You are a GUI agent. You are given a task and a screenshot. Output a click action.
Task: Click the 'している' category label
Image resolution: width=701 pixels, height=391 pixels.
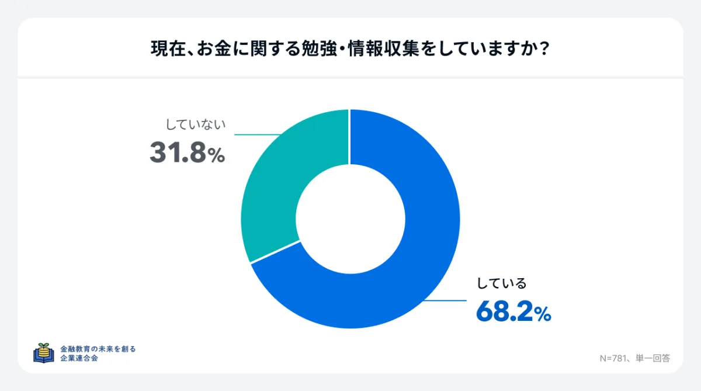502,284
